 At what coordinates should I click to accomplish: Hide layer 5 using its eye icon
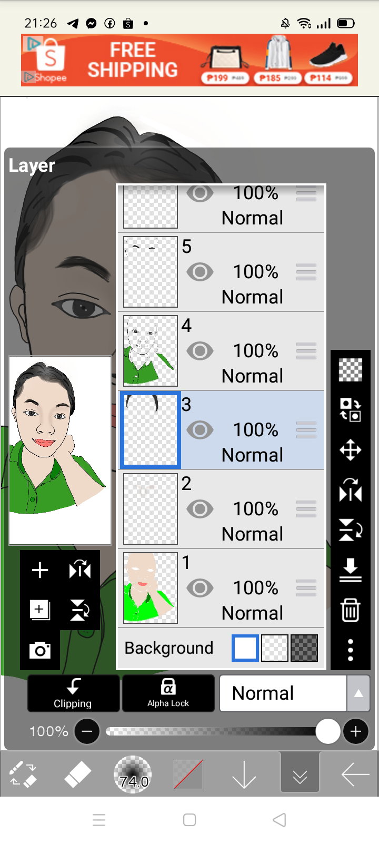[x=200, y=272]
